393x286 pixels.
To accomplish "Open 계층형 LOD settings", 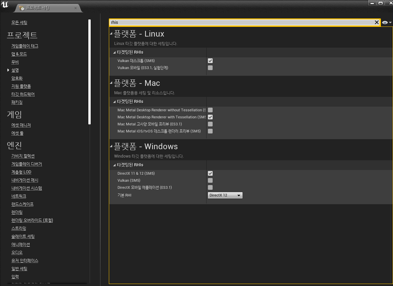I will (21, 172).
